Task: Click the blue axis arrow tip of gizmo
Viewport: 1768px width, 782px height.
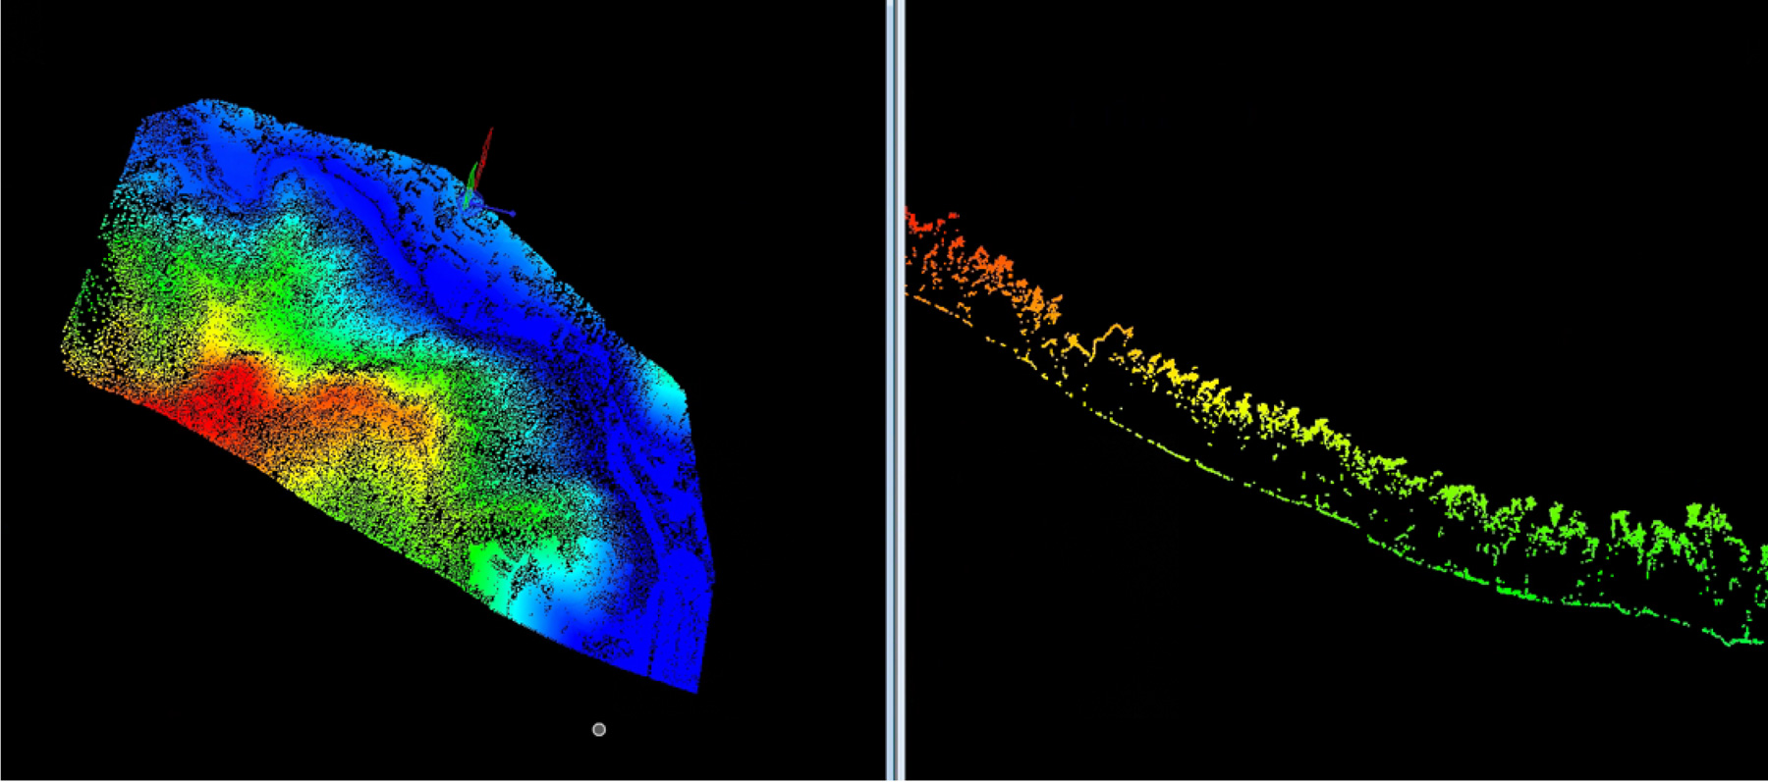Action: click(x=511, y=213)
